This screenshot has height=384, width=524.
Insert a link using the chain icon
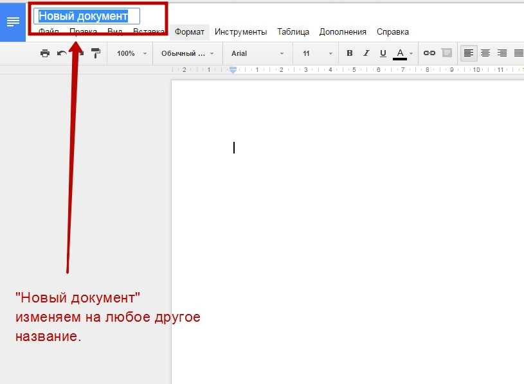point(429,53)
